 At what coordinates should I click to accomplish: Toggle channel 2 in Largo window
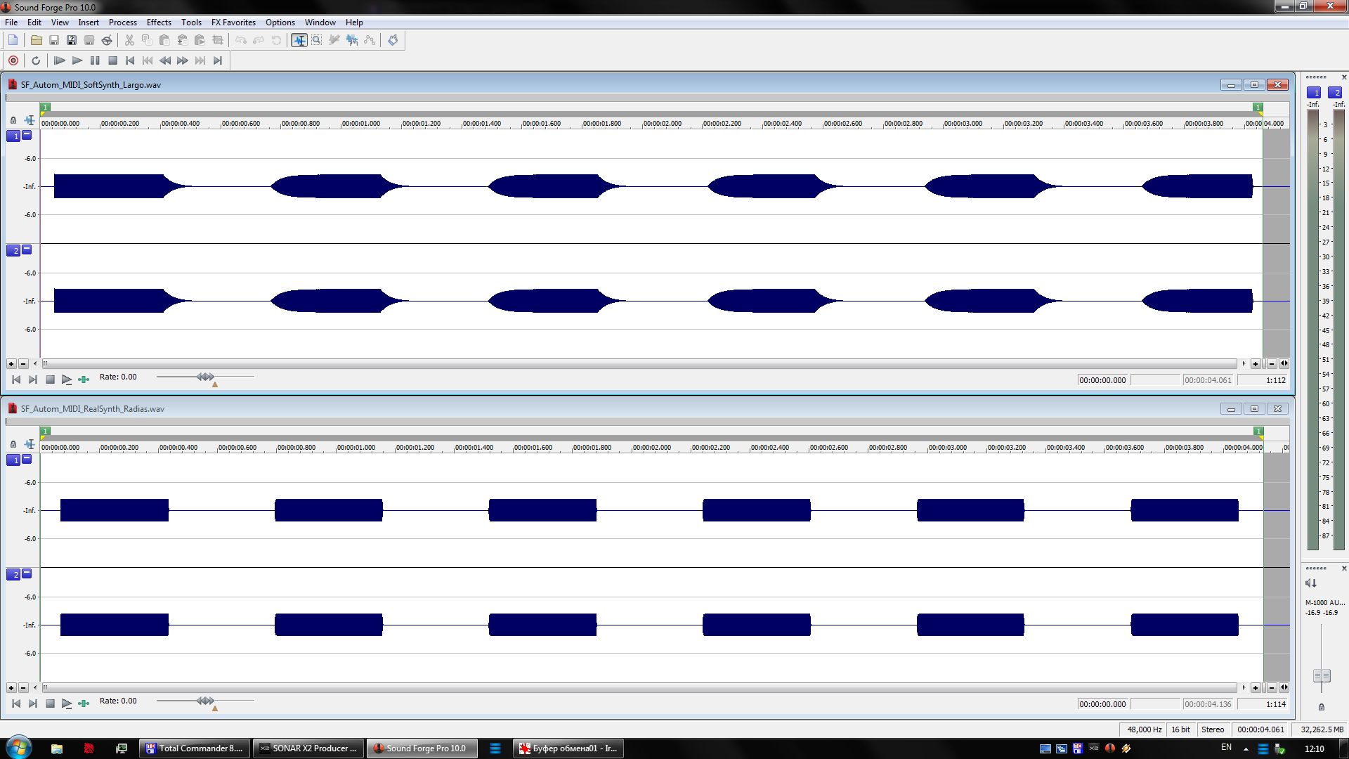coord(13,251)
